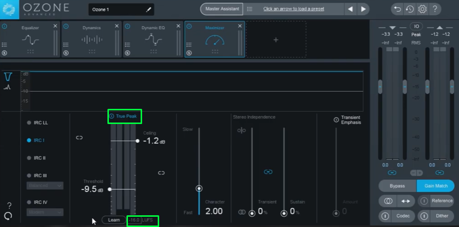The image size is (459, 227).
Task: Select the IRC LL mode
Action: pyautogui.click(x=40, y=123)
